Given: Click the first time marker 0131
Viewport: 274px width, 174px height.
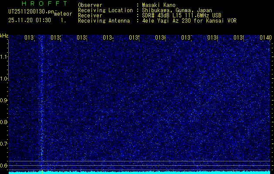Looking at the screenshot, I should pyautogui.click(x=30, y=37).
